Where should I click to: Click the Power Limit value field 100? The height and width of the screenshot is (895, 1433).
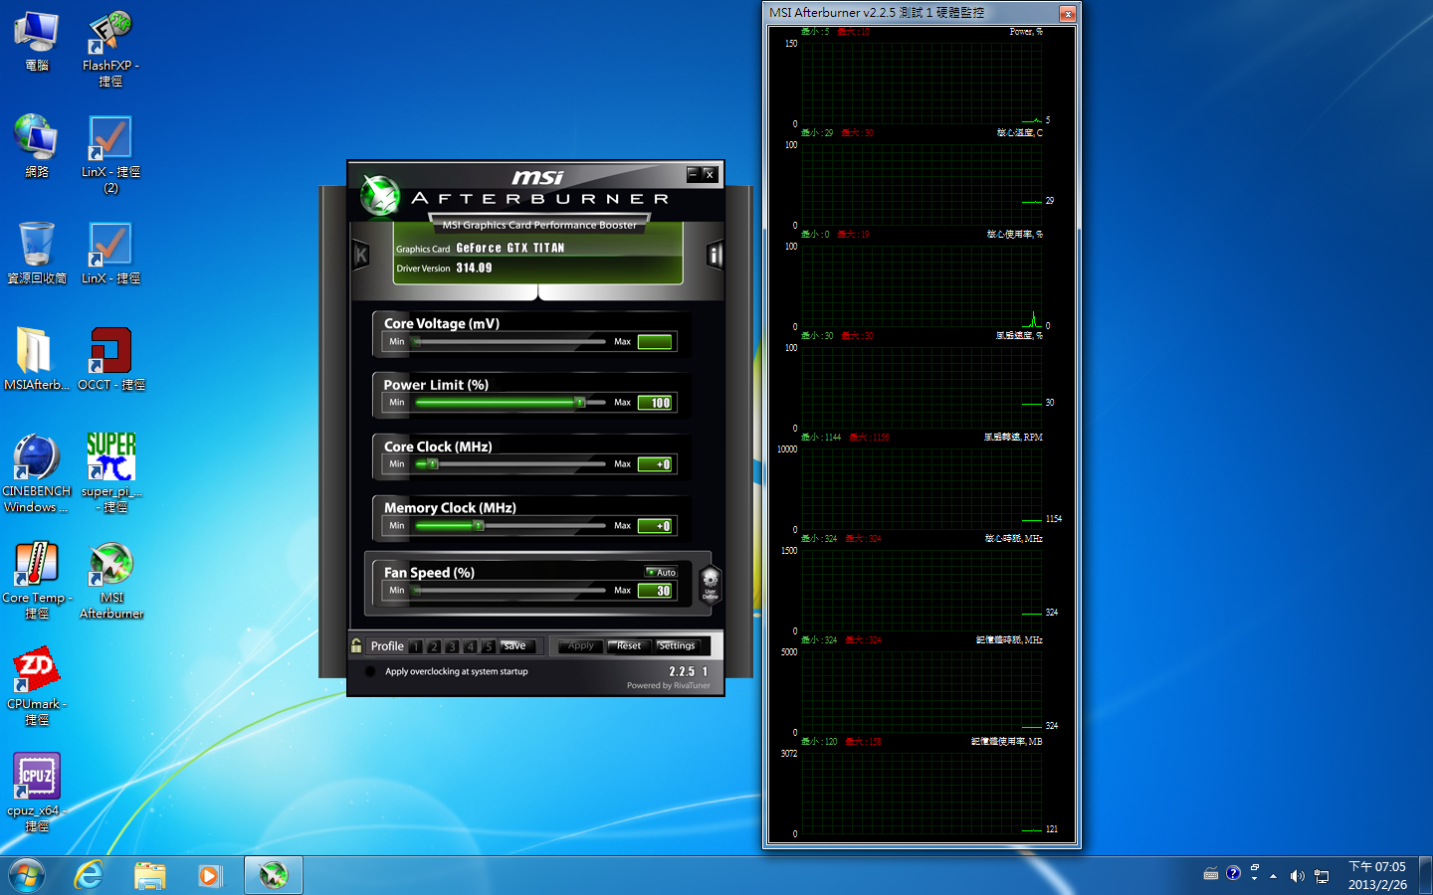(x=655, y=403)
